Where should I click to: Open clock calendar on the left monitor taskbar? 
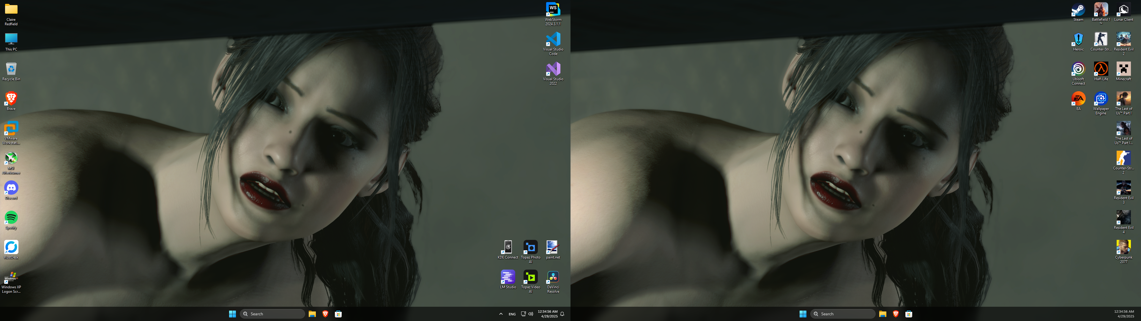(548, 314)
